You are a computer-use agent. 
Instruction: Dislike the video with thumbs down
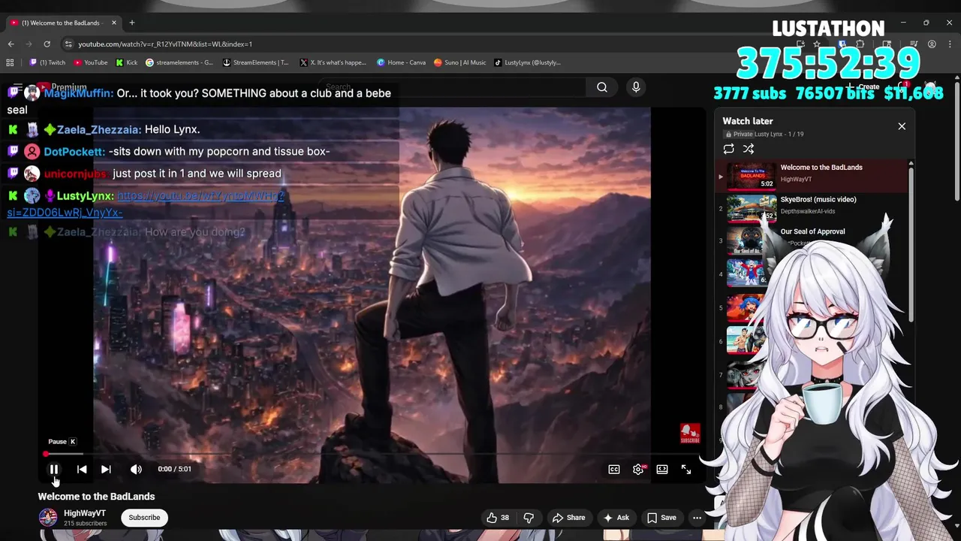[x=529, y=518]
